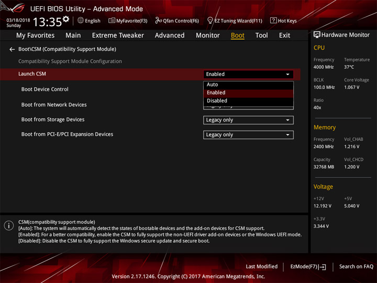
Task: Click the Last Modified button
Action: 261,266
